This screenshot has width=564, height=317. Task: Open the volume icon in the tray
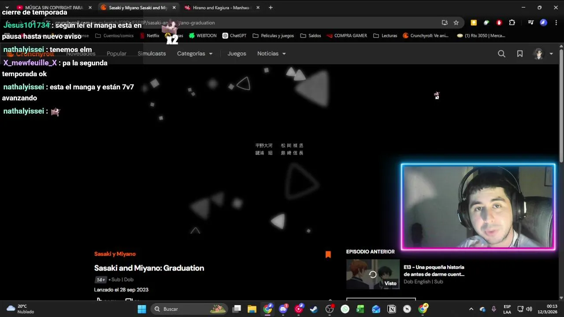(529, 309)
